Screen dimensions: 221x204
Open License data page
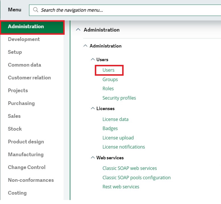click(115, 119)
